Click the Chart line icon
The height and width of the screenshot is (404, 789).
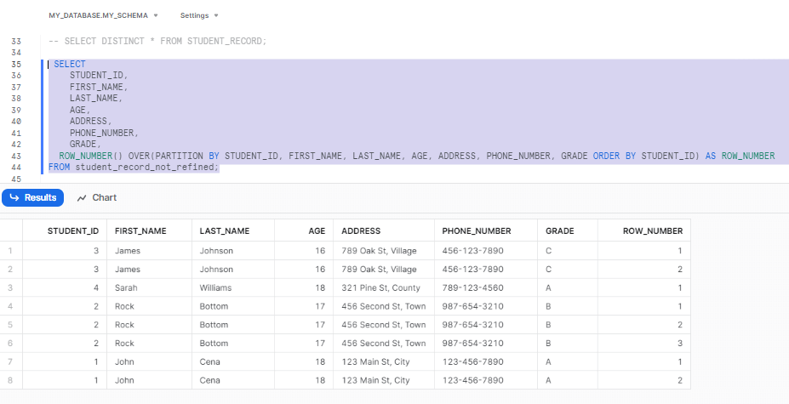coord(82,198)
